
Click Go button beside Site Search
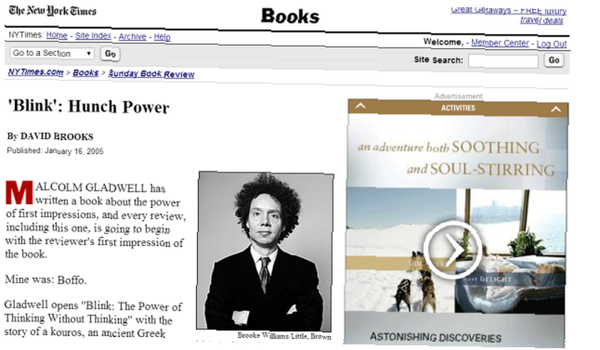click(554, 60)
